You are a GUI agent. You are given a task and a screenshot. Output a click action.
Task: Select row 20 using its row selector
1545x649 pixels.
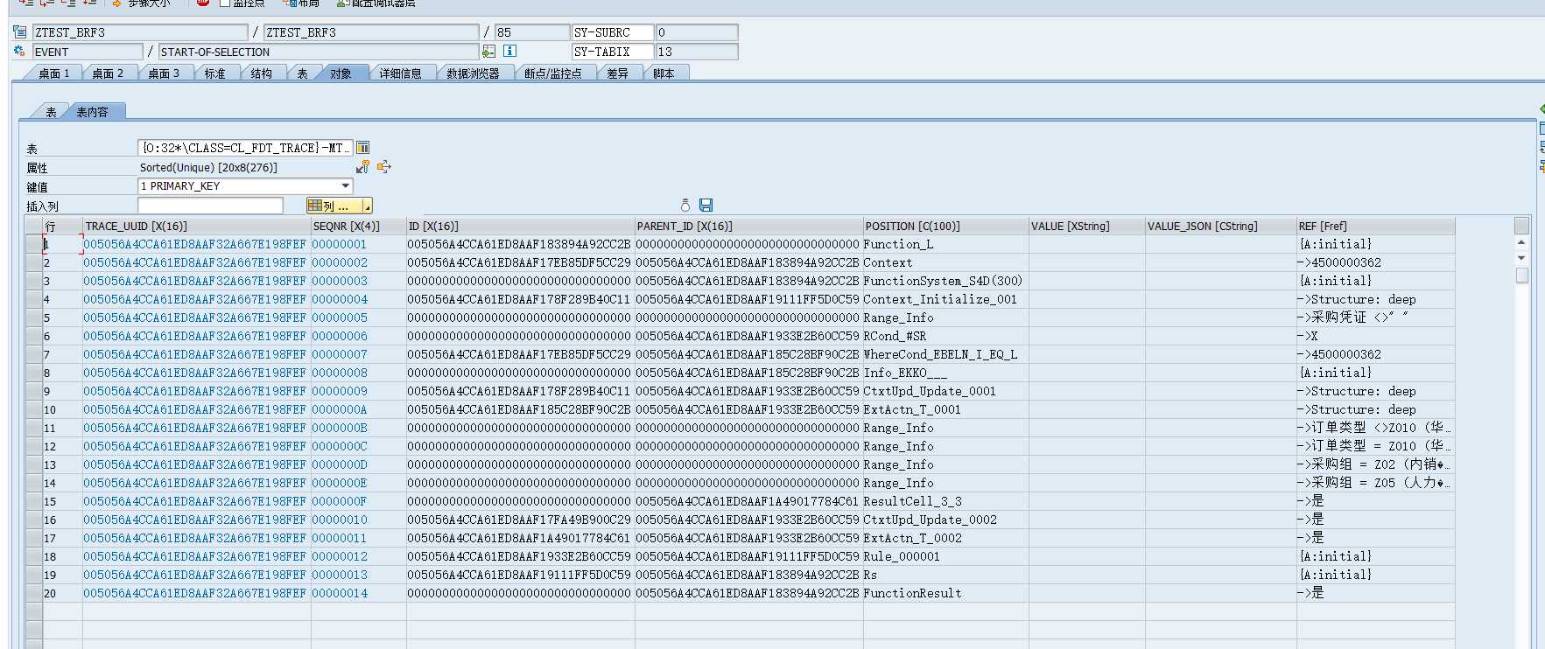(34, 593)
